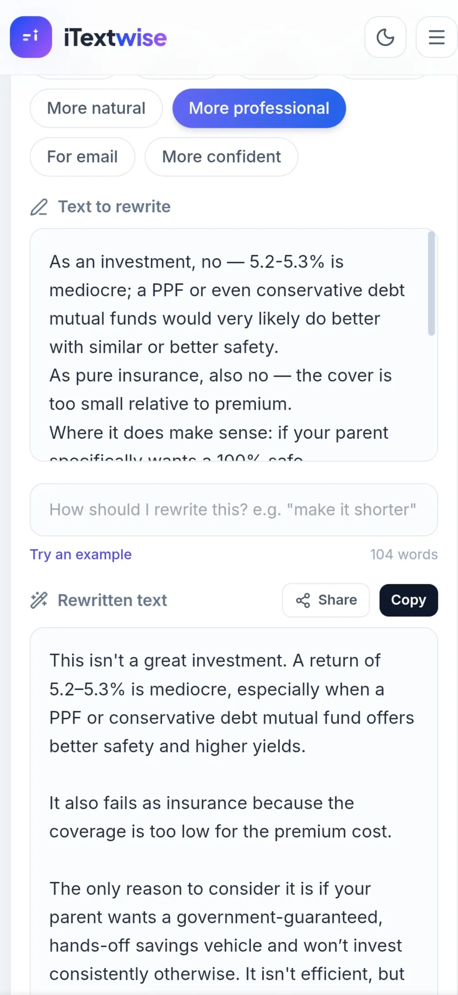The width and height of the screenshot is (458, 995).
Task: Click the magic wand icon by Rewritten text
Action: point(39,600)
